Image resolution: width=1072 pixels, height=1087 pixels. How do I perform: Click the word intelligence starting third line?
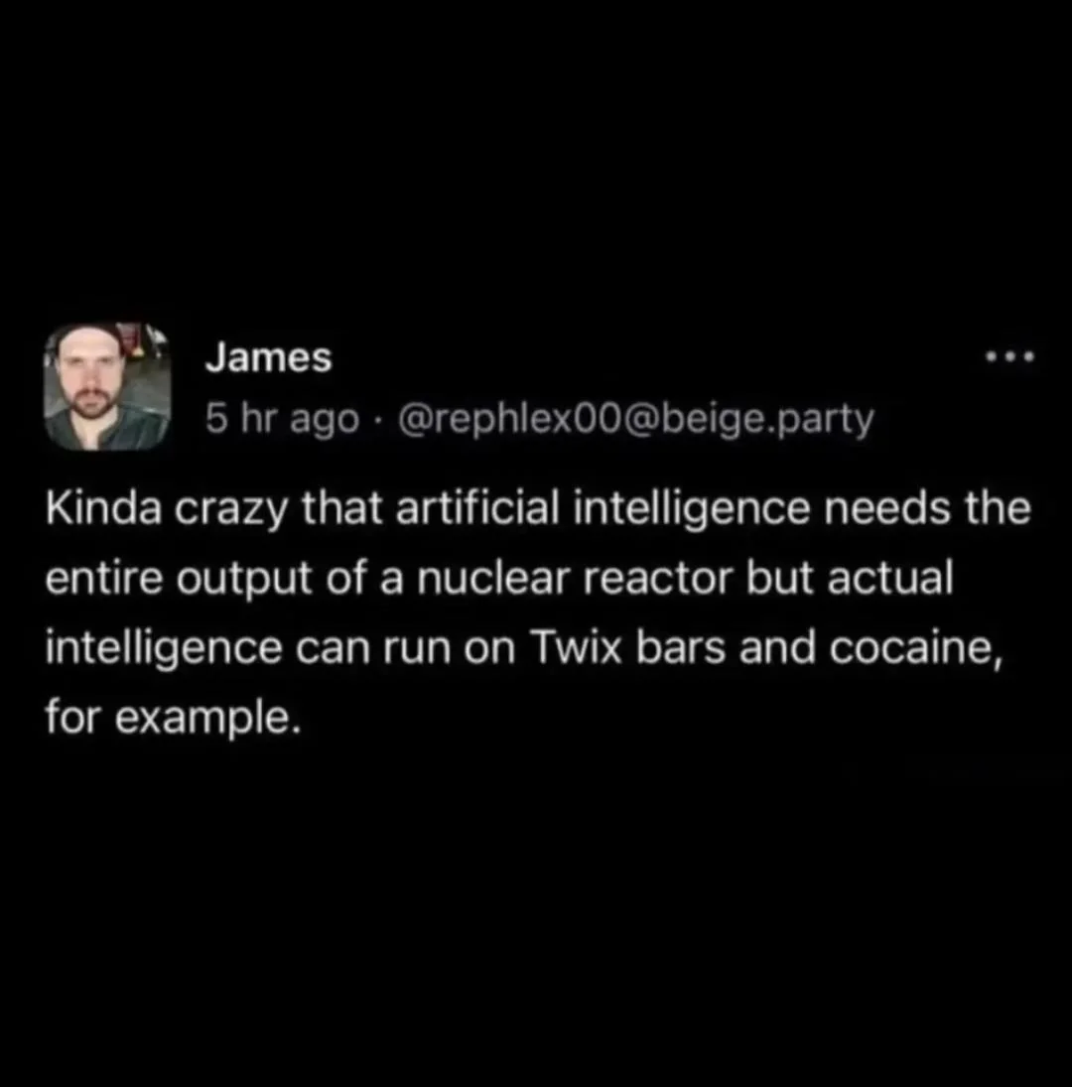click(164, 650)
